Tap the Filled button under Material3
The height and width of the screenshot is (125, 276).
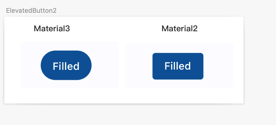pos(66,65)
